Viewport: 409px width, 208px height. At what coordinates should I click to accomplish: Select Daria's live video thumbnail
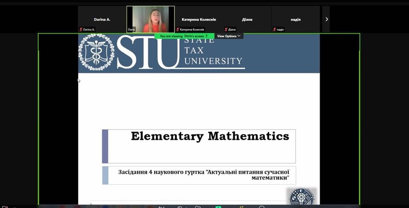click(x=150, y=19)
